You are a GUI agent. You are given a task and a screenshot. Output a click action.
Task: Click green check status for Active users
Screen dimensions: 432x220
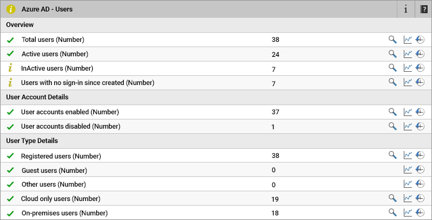(x=10, y=54)
